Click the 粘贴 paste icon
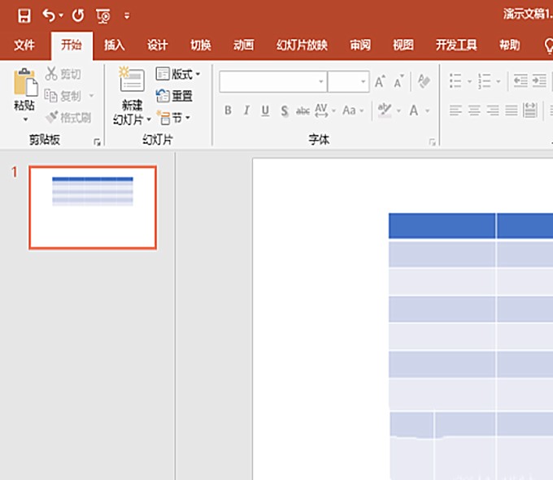 coord(25,83)
